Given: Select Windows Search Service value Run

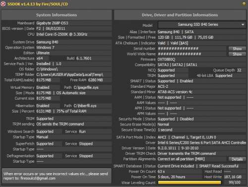Looking at the screenshot, I should 82,131.
